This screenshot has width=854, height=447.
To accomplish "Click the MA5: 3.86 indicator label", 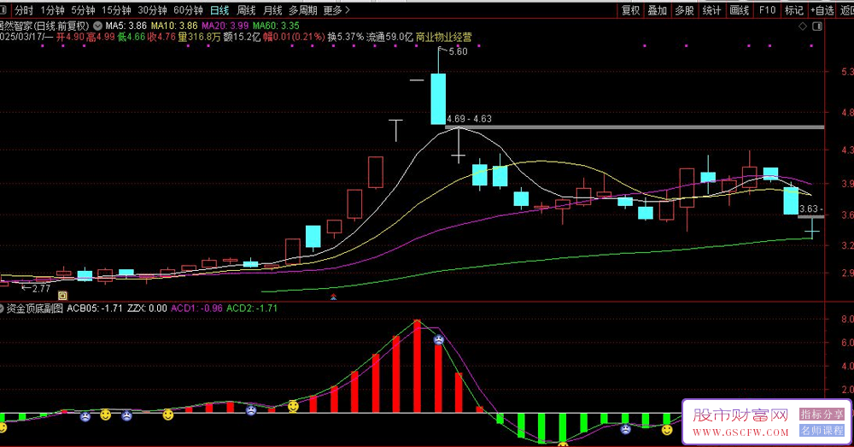I will (126, 26).
